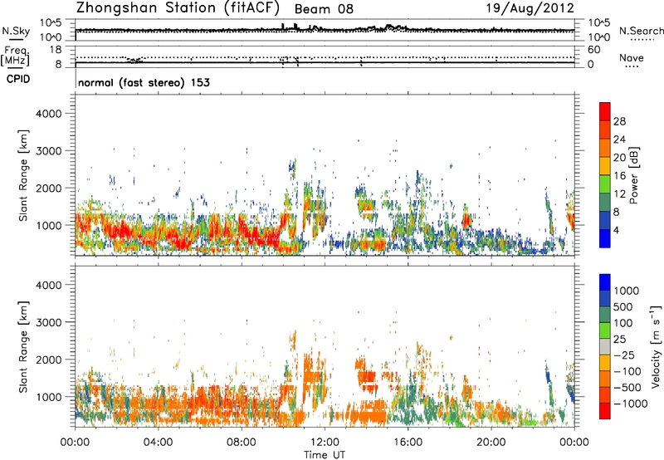Select 'normal (fast stereo) 153' mode text

coord(144,83)
